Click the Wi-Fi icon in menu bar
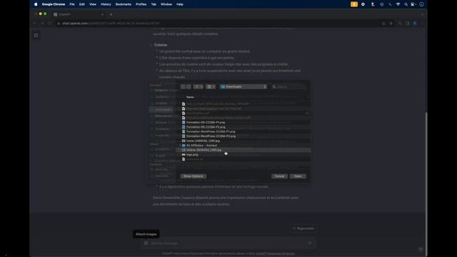Viewport: 457px width, 257px height. [398, 4]
